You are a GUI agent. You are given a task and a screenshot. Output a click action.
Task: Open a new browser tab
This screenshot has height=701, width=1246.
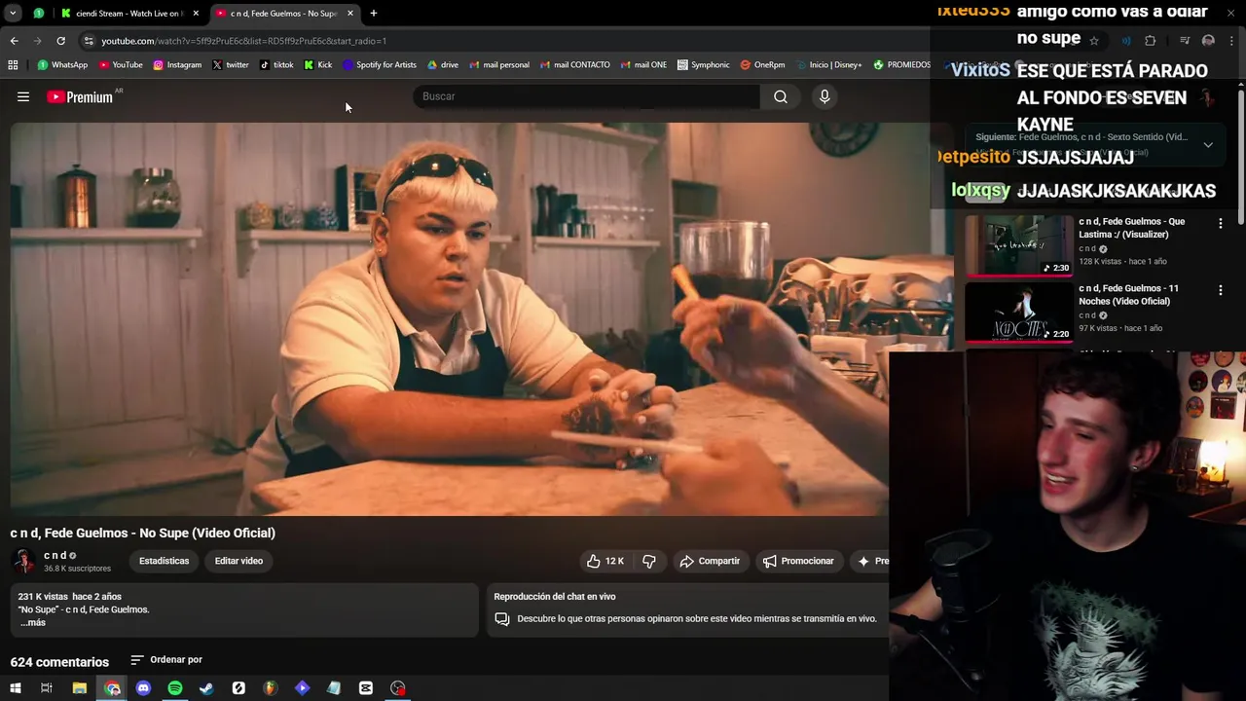tap(373, 14)
